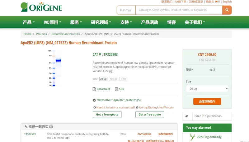
Task: Open Cited in 1 publication
Action: [208, 116]
